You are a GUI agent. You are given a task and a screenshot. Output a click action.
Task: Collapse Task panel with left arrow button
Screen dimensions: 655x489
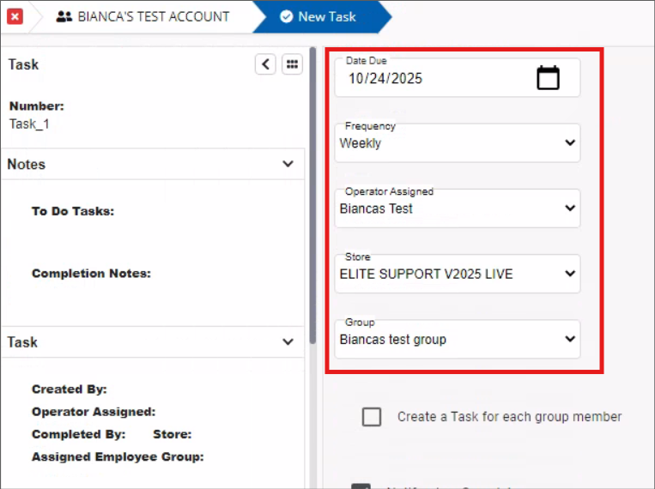coord(265,64)
